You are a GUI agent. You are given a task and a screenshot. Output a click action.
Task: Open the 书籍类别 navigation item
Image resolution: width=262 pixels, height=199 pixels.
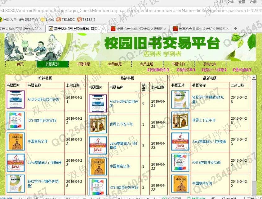[52, 64]
